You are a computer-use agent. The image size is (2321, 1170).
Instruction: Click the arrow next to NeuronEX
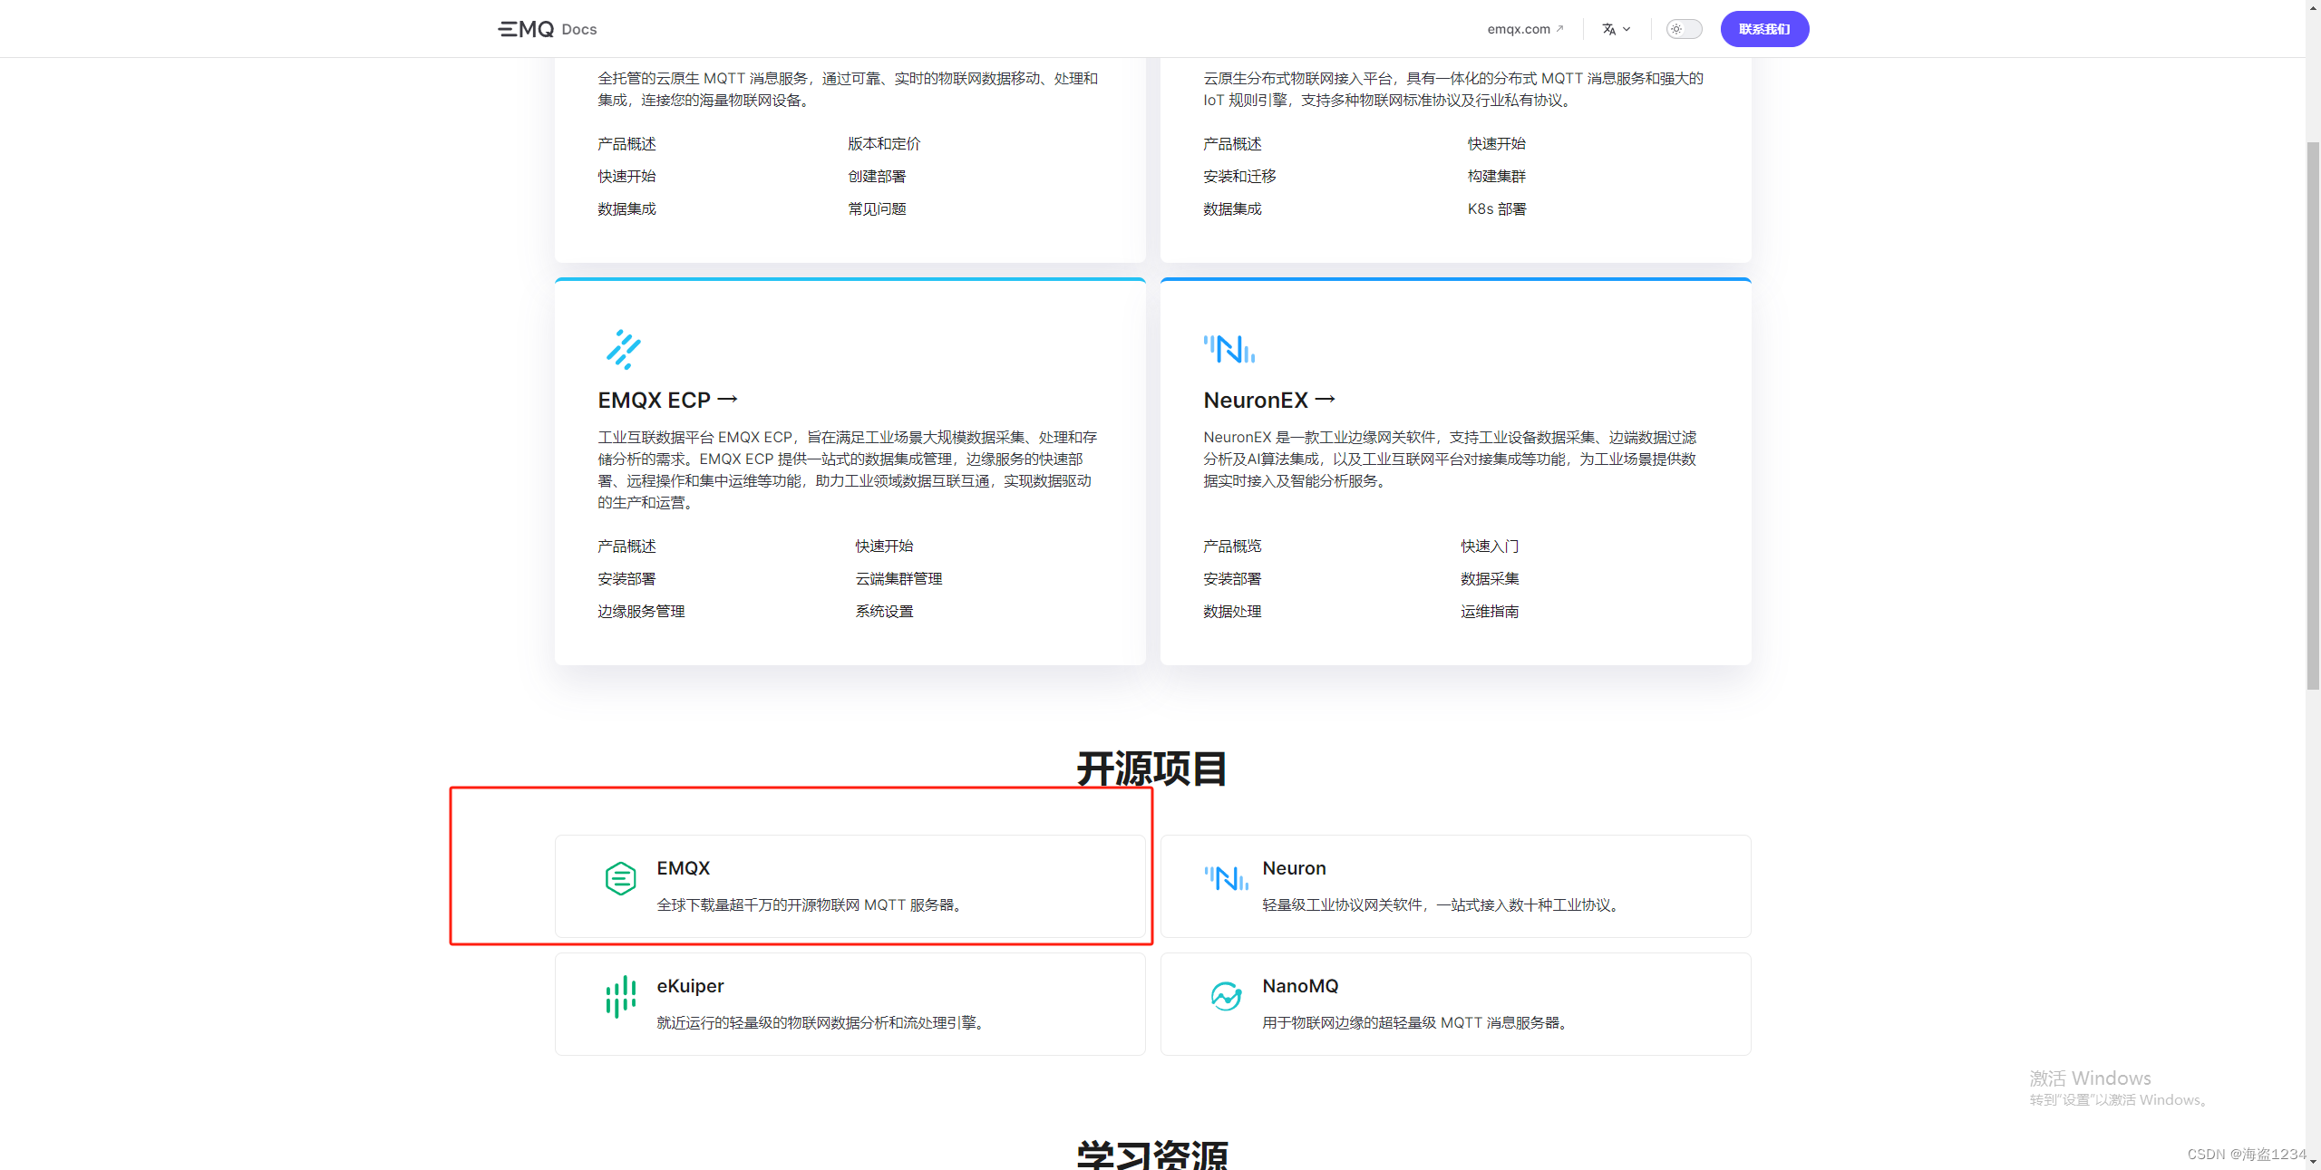[x=1325, y=399]
